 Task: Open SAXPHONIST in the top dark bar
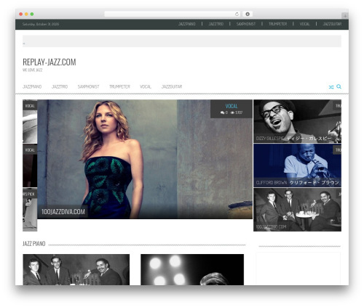pos(246,24)
